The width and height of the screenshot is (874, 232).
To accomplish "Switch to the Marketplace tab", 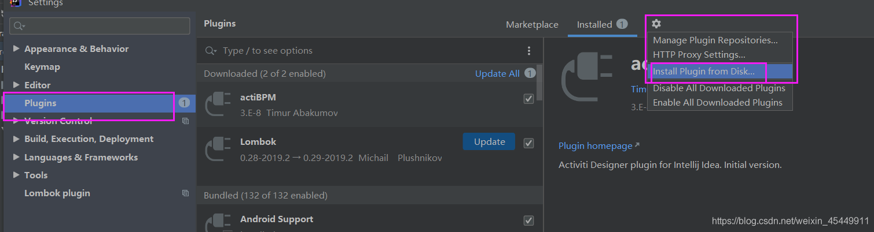I will pos(532,25).
